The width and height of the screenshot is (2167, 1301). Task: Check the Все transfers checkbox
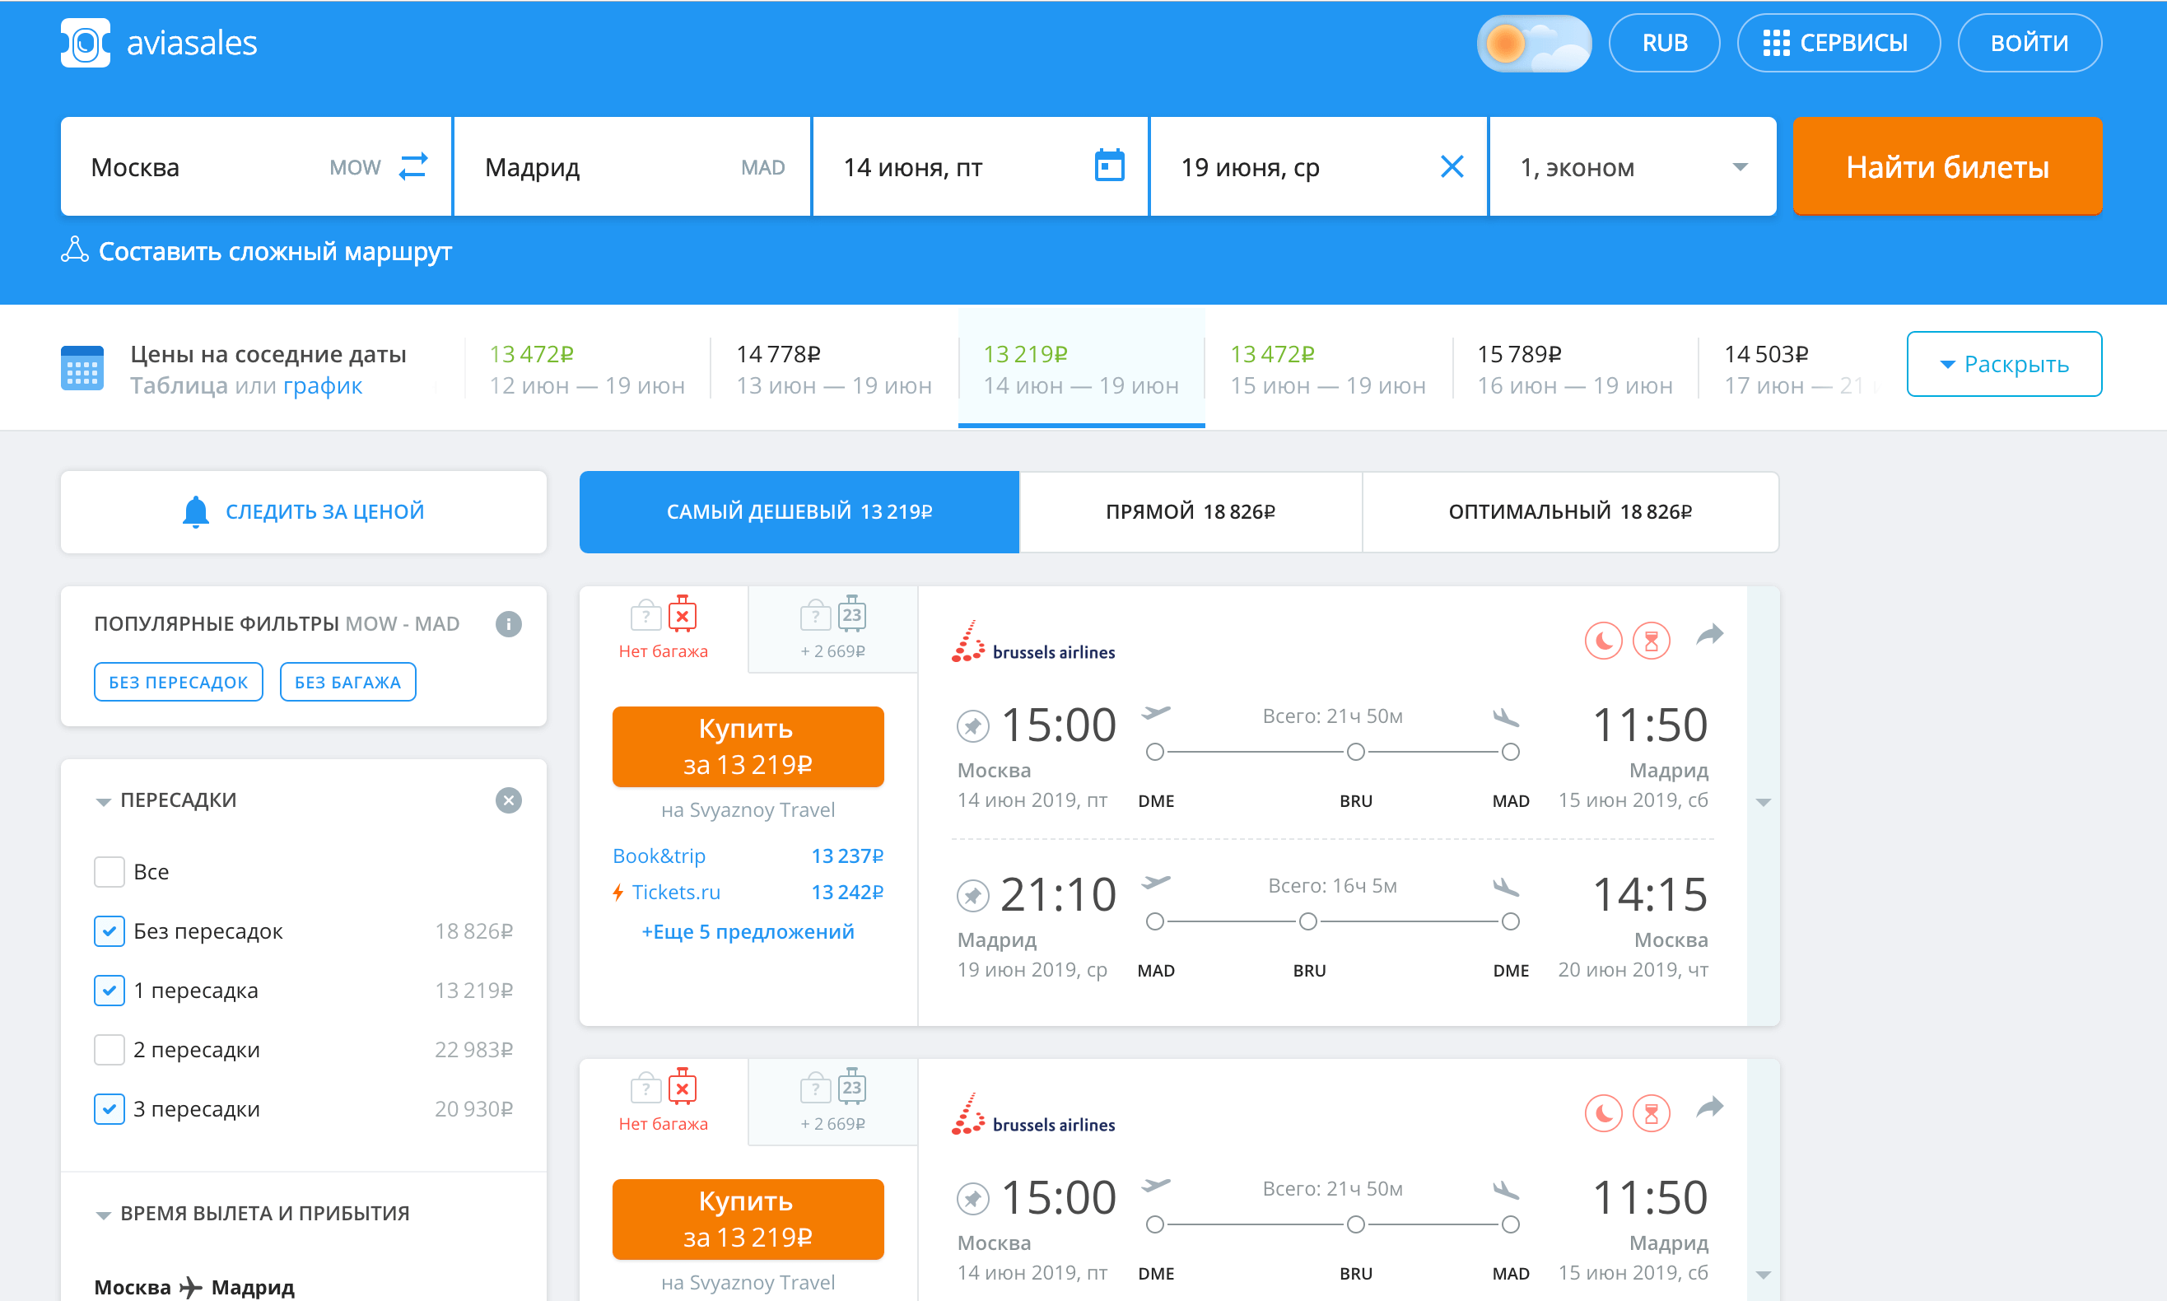[109, 871]
